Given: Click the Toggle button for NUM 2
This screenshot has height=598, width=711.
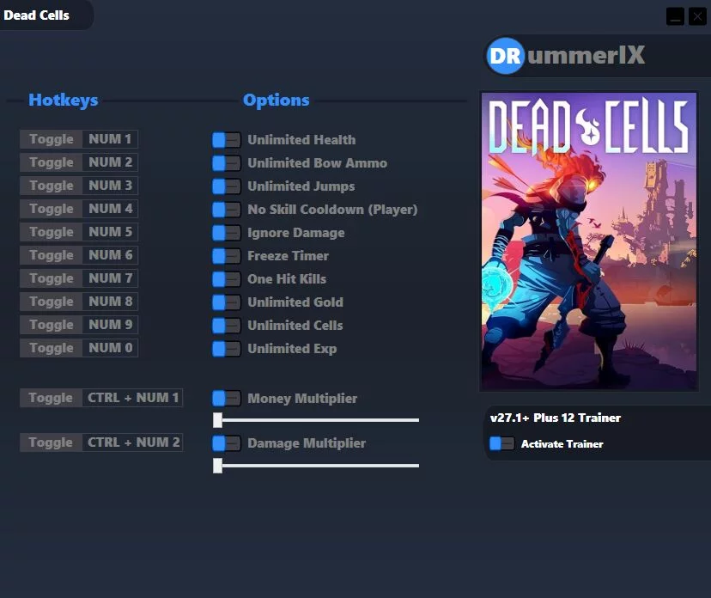Looking at the screenshot, I should (52, 162).
